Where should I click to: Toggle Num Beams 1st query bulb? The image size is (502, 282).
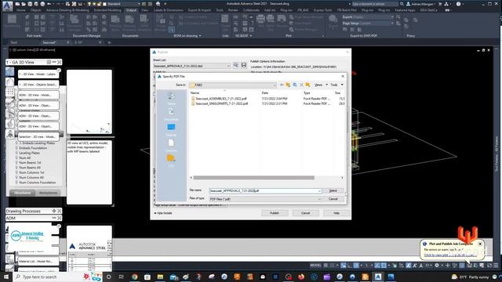[16, 163]
